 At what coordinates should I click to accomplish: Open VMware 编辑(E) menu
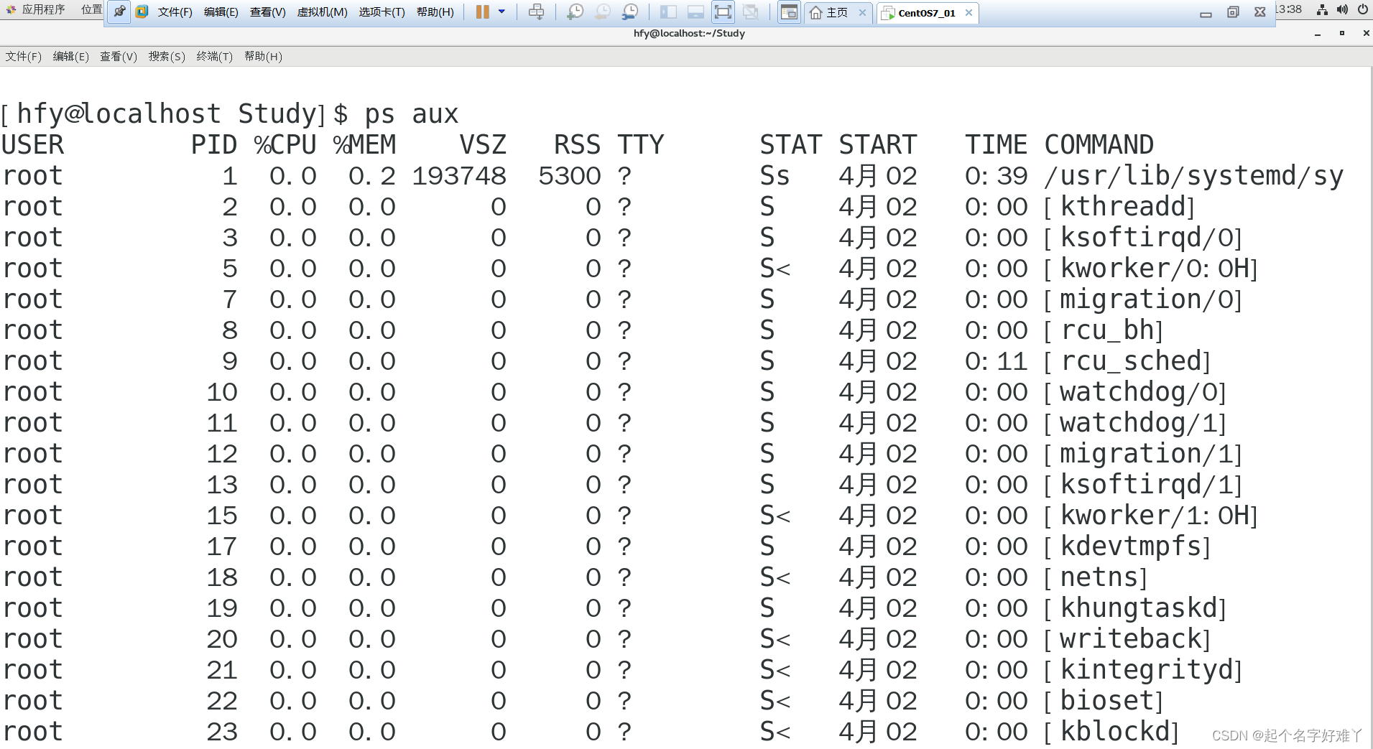pos(221,12)
